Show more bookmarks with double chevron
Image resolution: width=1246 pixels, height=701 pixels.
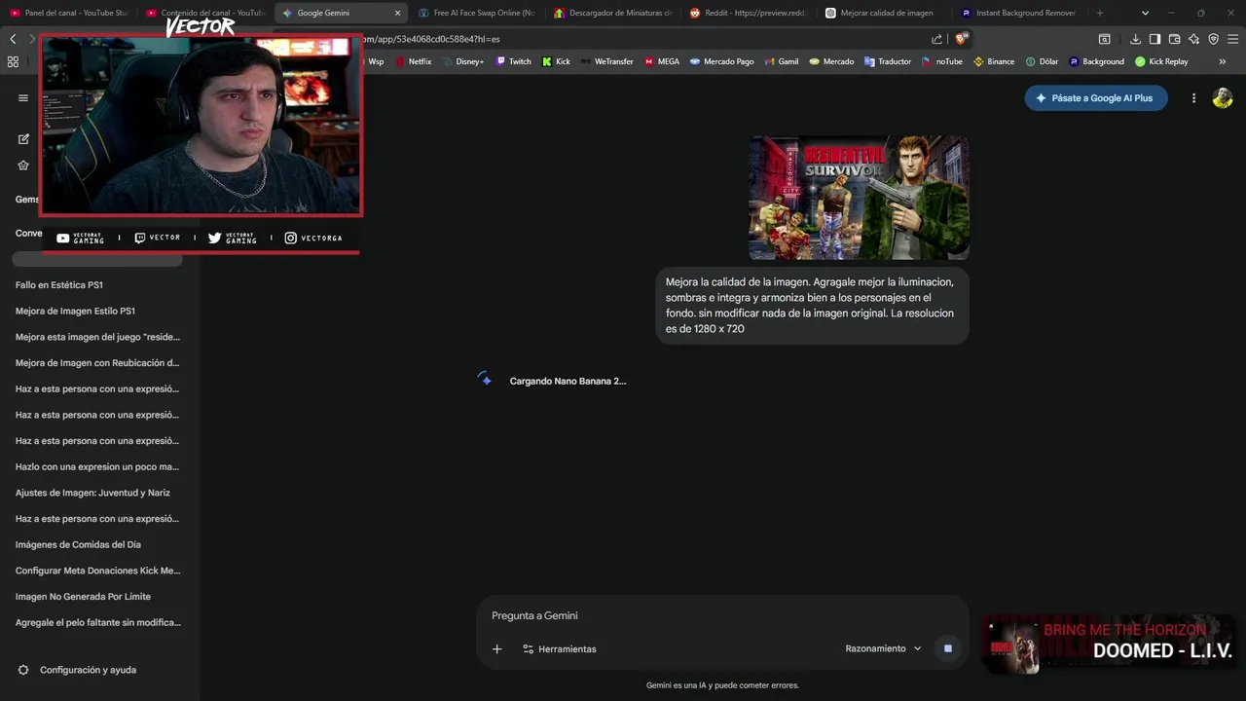point(1223,61)
